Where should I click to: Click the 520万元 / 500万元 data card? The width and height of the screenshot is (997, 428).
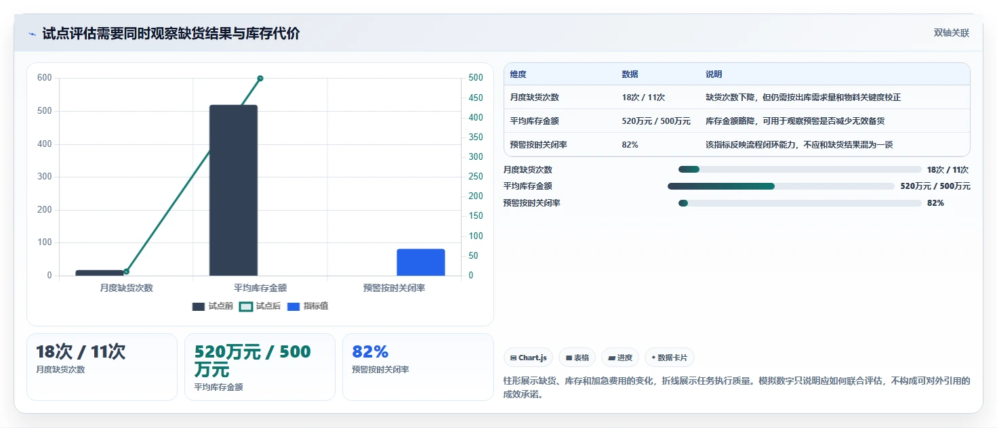[260, 367]
